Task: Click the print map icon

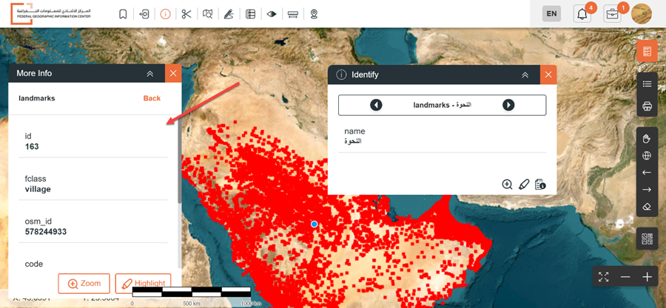Action: (x=647, y=106)
